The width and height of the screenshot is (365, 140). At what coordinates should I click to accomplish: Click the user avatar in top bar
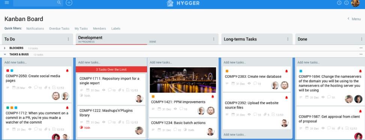tap(355, 3)
